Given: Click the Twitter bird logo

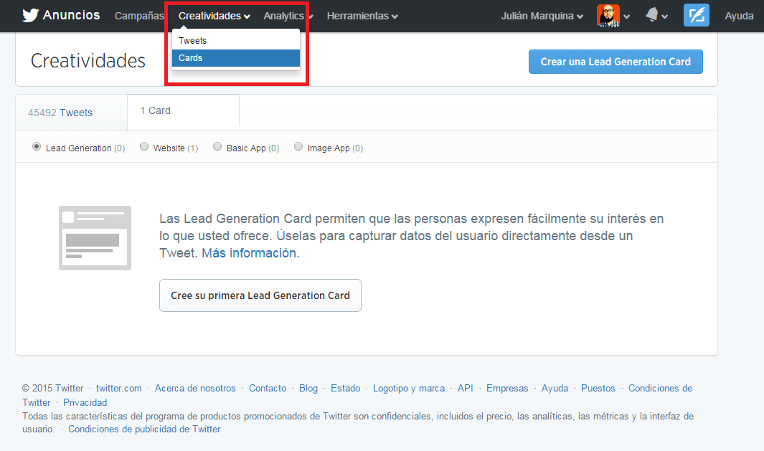Looking at the screenshot, I should (30, 15).
